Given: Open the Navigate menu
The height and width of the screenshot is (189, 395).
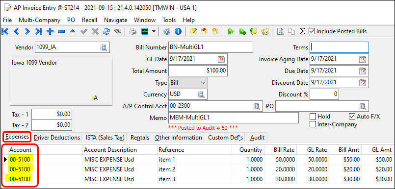Looking at the screenshot, I should point(116,20).
